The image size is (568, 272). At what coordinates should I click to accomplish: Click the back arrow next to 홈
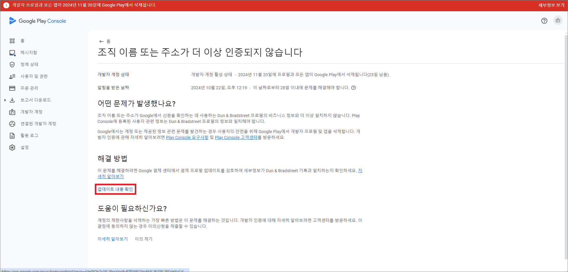pos(101,41)
